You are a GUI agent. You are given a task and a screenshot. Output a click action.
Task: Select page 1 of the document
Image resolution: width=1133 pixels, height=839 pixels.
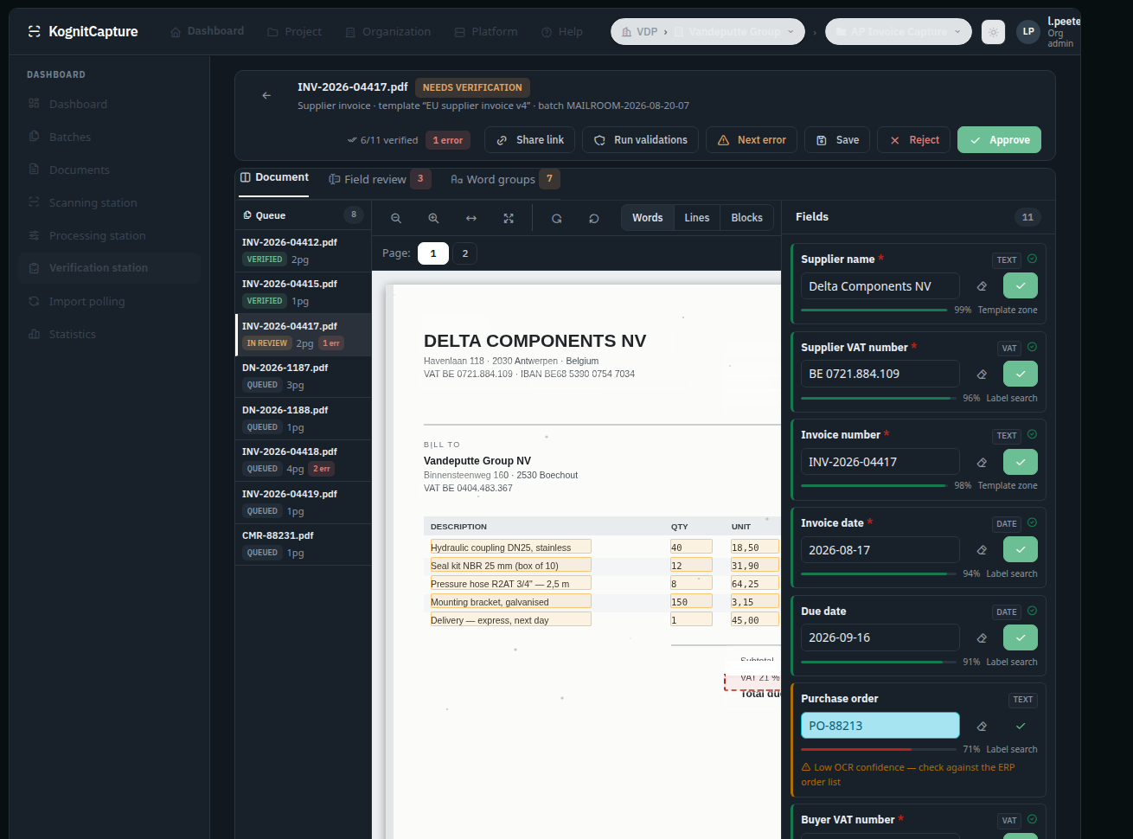tap(433, 253)
